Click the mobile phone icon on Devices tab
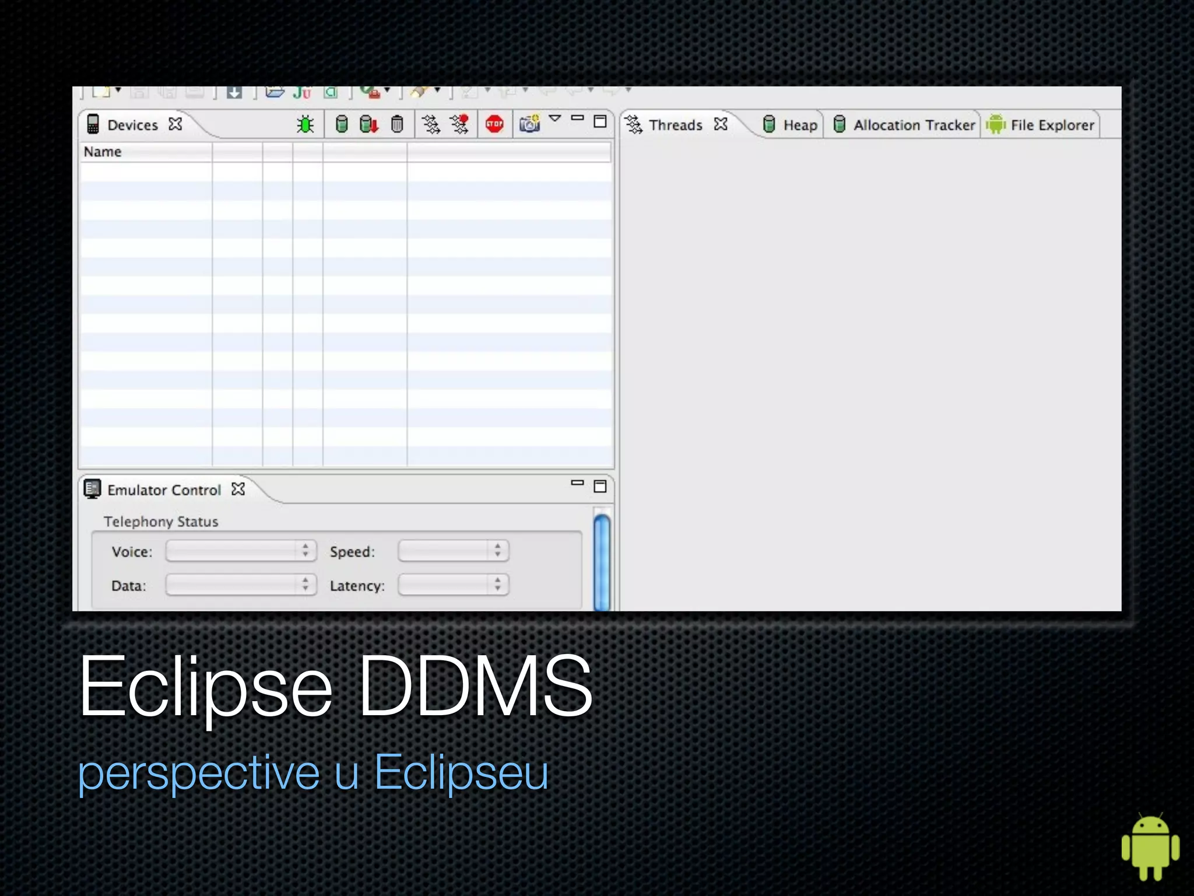Viewport: 1194px width, 896px height. point(93,124)
